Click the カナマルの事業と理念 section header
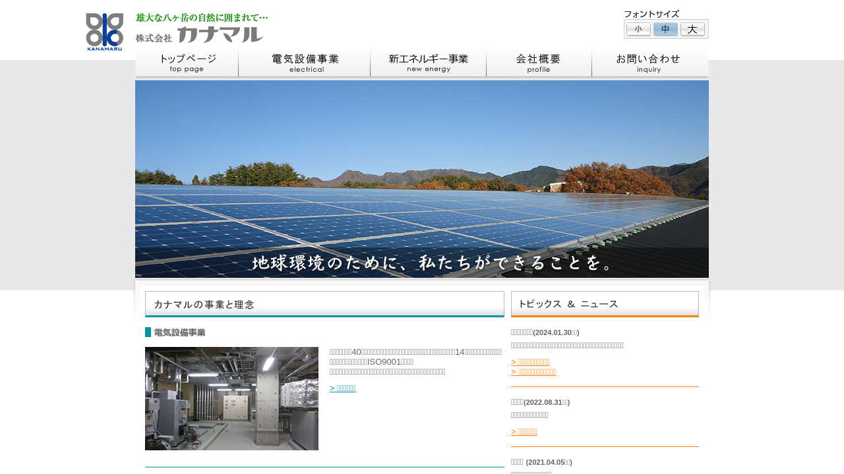844x474 pixels. pyautogui.click(x=324, y=304)
